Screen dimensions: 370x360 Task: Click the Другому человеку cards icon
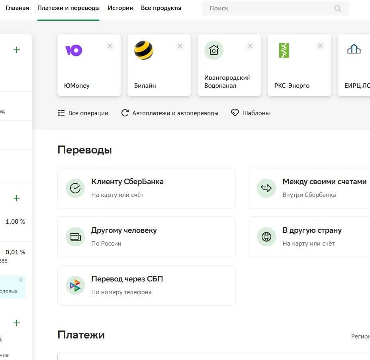(75, 237)
